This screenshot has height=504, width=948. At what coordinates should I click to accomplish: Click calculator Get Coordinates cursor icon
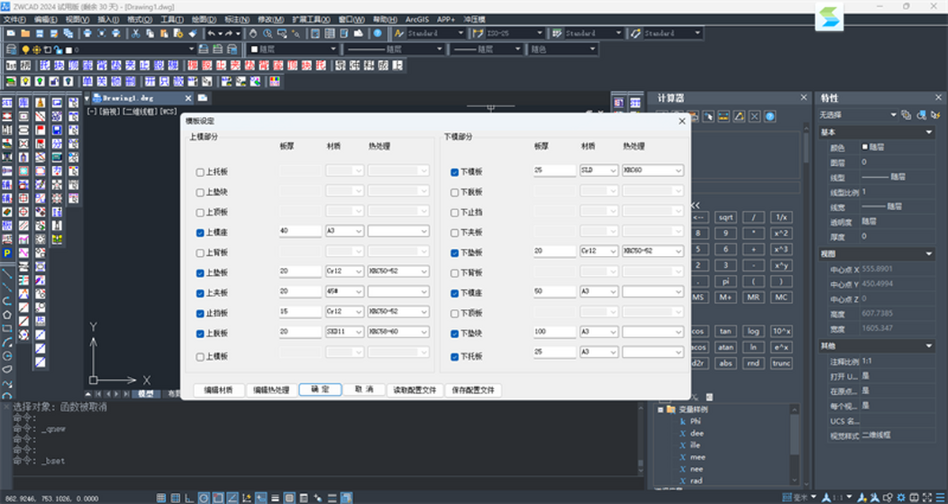click(x=708, y=116)
